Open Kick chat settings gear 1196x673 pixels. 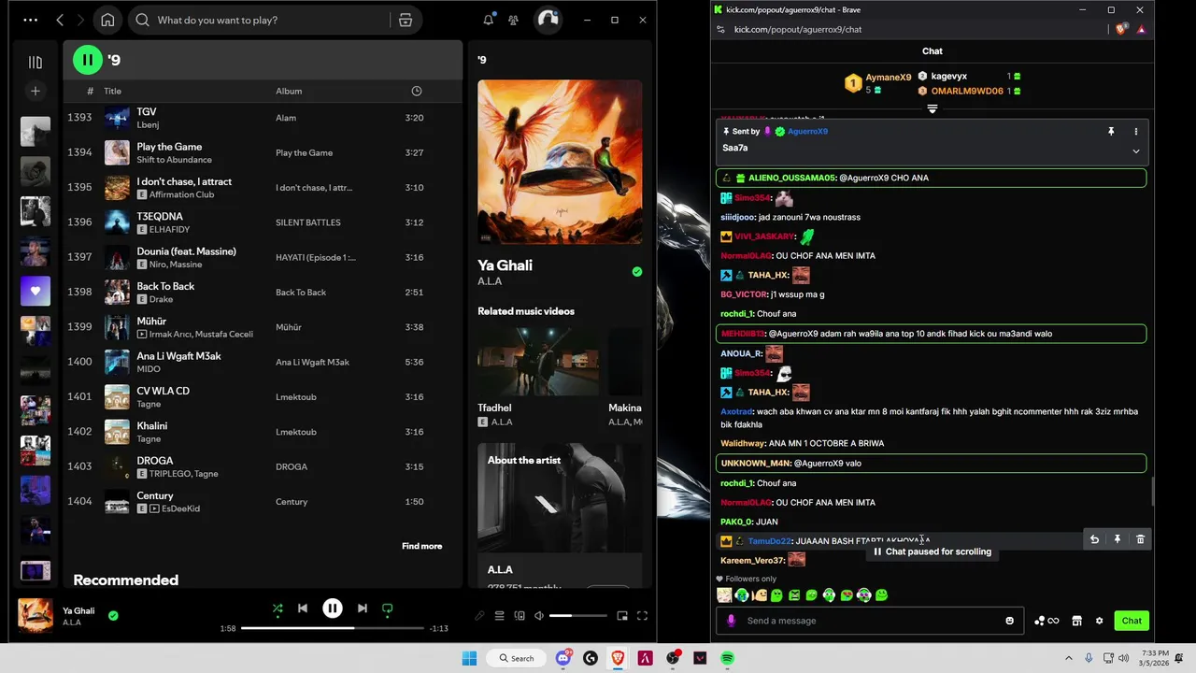(x=1099, y=621)
